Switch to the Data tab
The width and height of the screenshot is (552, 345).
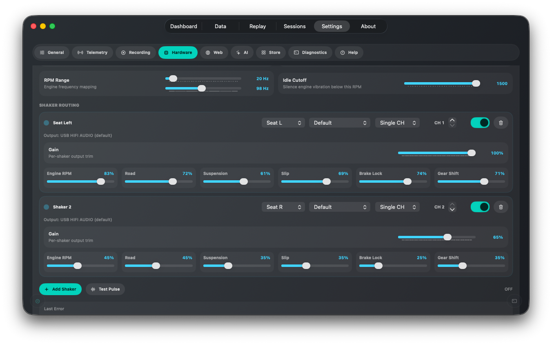tap(220, 26)
